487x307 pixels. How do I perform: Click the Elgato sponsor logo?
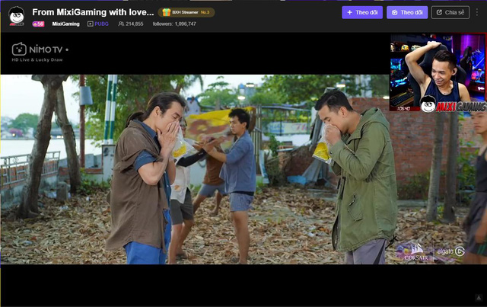pos(450,251)
